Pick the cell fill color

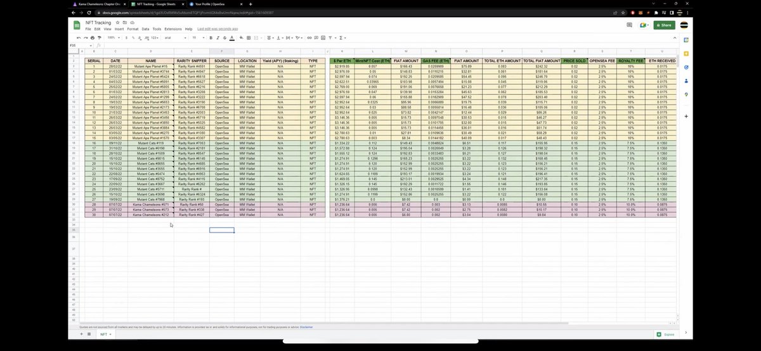tap(242, 37)
